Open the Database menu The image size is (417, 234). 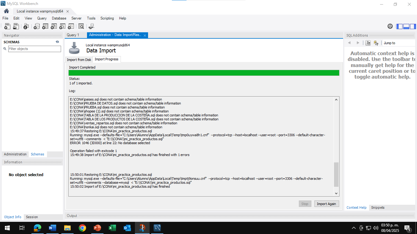pos(59,18)
